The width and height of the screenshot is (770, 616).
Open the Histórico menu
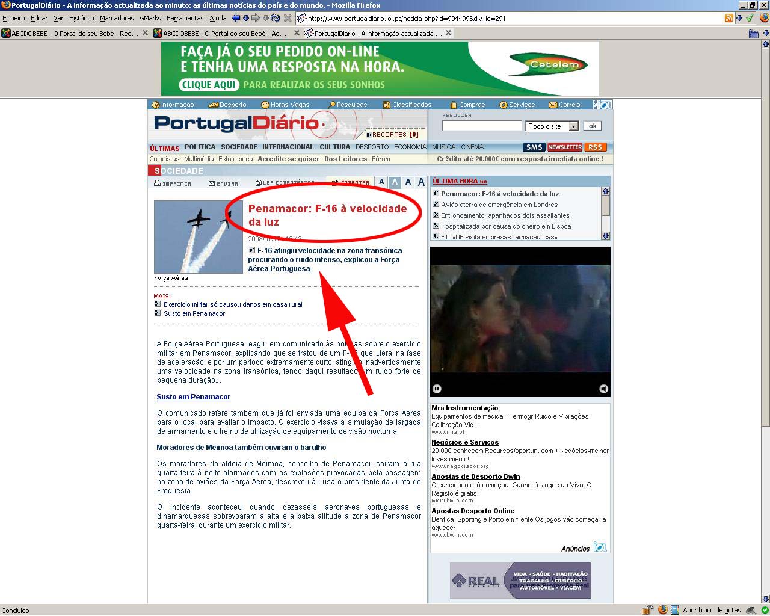[x=81, y=18]
